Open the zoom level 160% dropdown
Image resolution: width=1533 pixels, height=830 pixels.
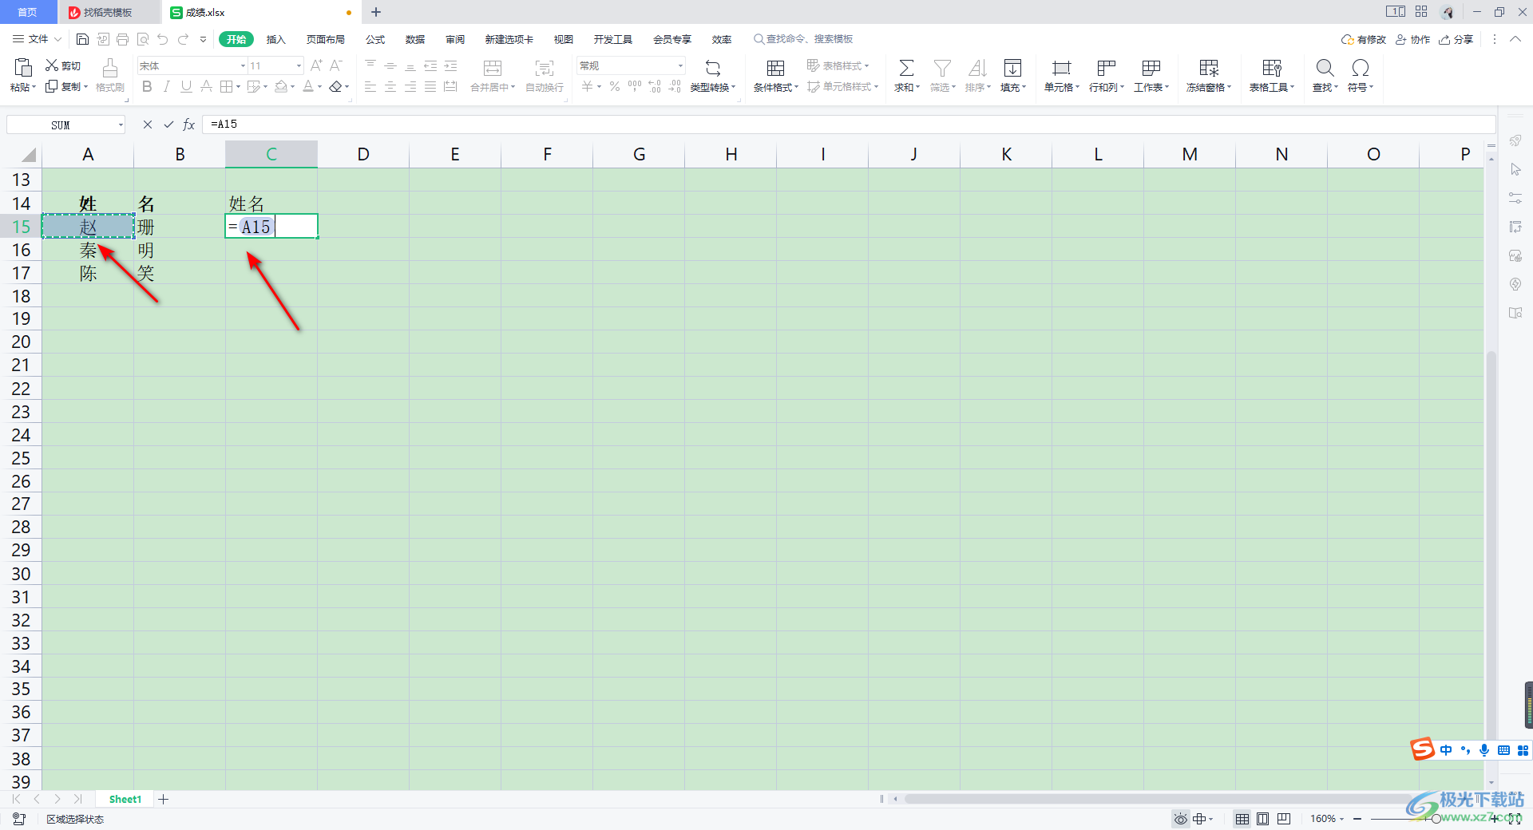click(x=1326, y=819)
